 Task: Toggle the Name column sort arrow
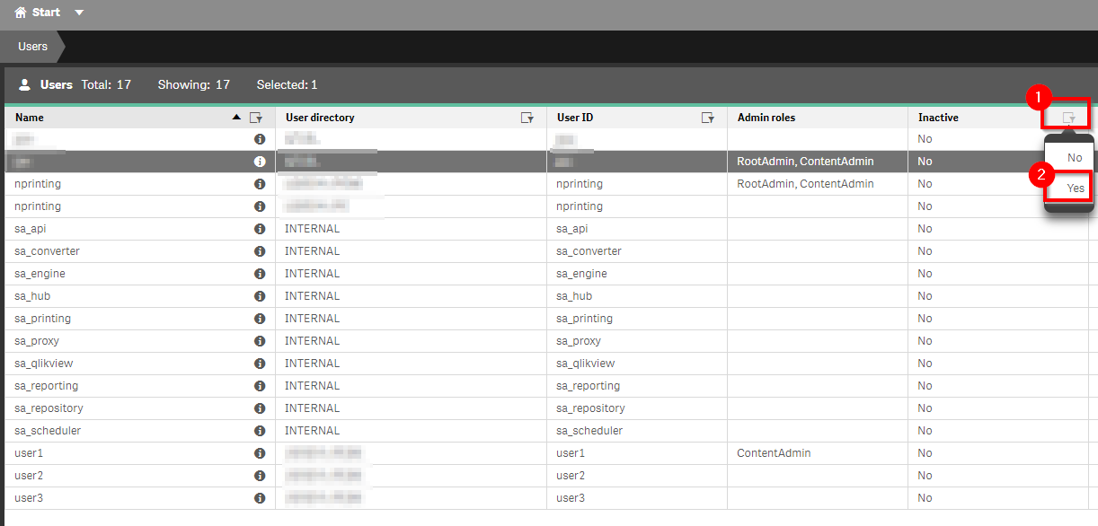(238, 117)
